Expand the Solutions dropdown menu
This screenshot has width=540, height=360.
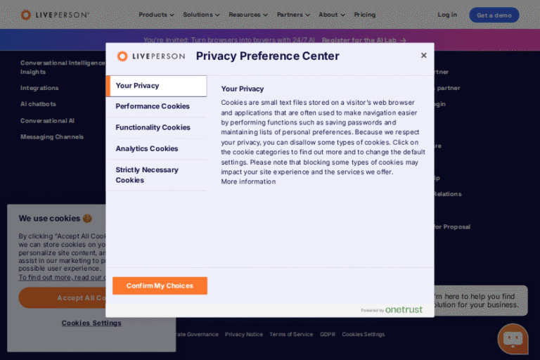(201, 15)
